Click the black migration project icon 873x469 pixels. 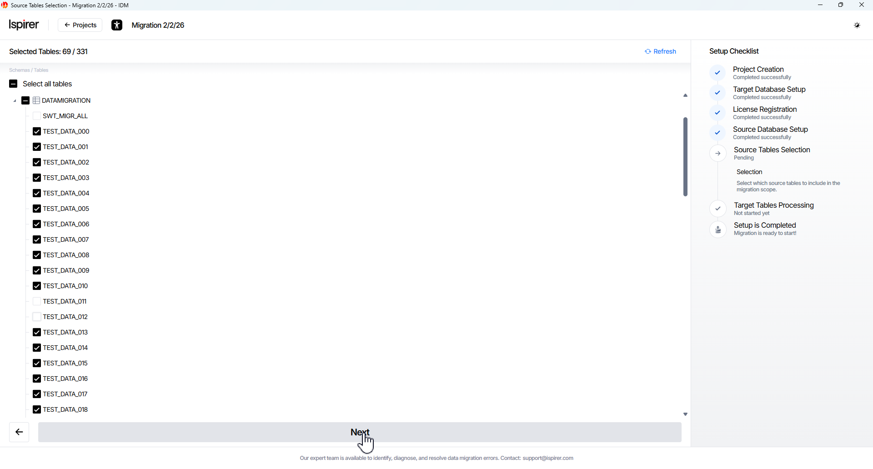pyautogui.click(x=117, y=25)
